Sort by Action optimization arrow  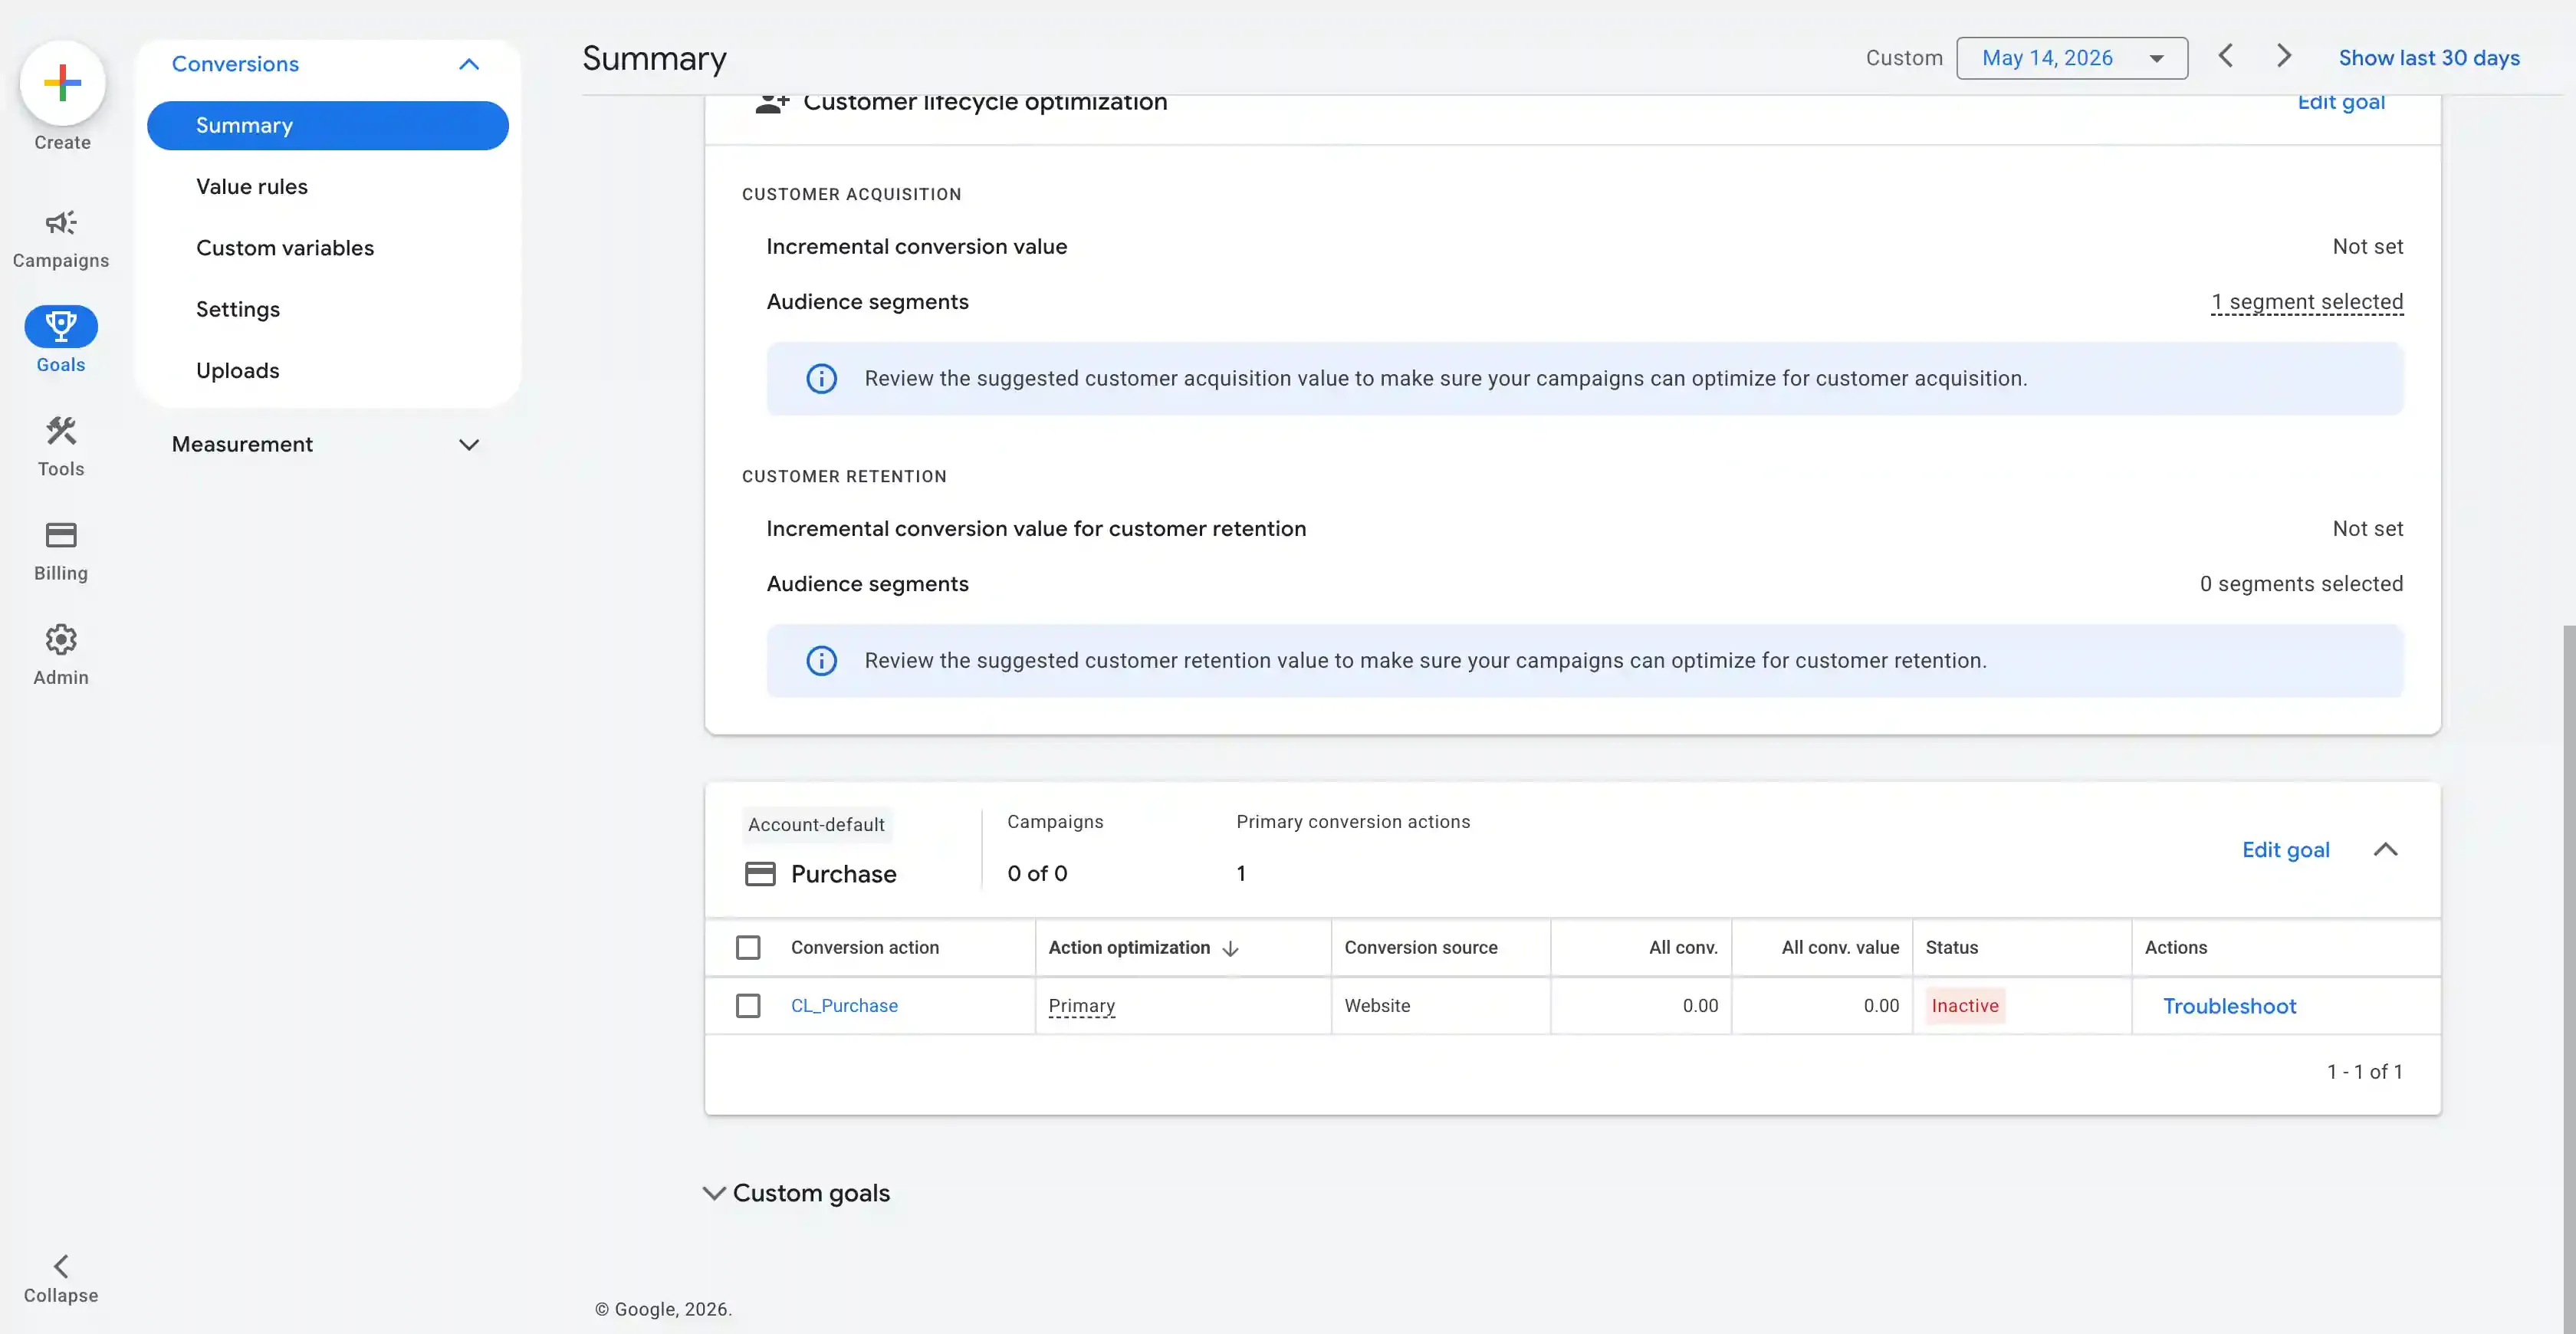(1231, 948)
